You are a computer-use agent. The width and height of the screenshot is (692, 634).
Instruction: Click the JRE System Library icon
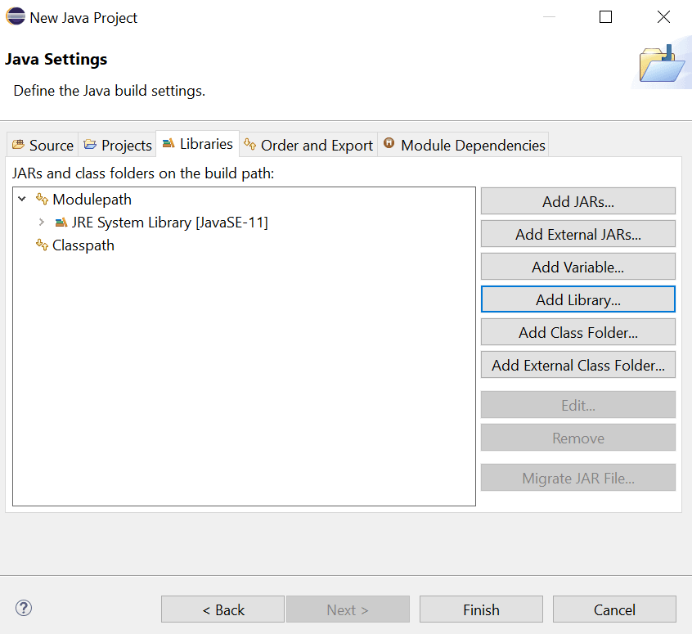click(x=61, y=223)
